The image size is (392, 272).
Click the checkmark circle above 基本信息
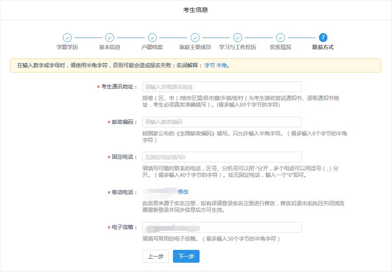point(110,38)
